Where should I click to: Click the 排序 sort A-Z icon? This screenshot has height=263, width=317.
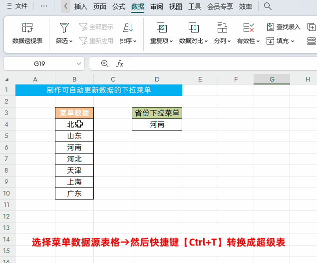(x=128, y=27)
